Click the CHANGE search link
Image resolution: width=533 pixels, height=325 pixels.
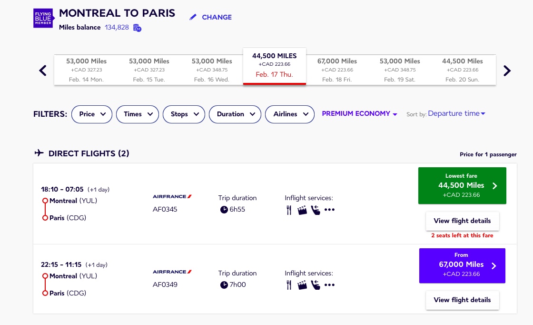[x=217, y=17]
